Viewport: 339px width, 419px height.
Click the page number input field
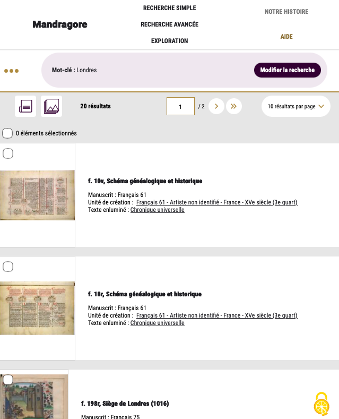(x=180, y=106)
